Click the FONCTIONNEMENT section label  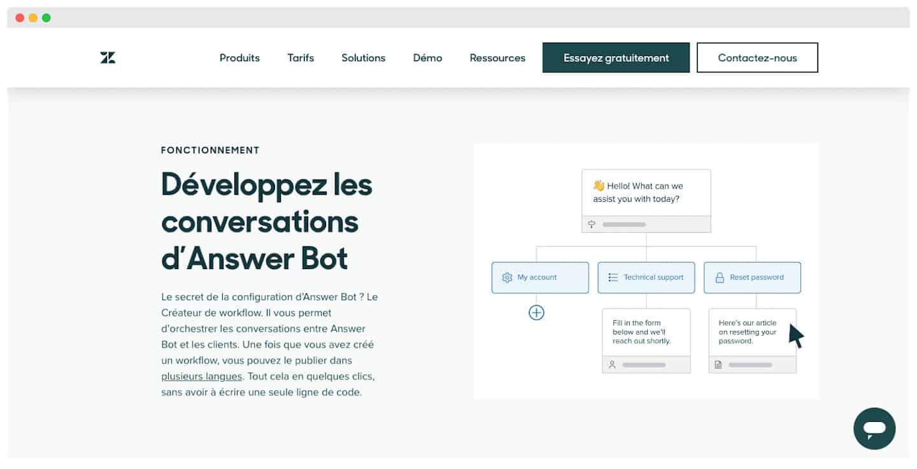(x=210, y=150)
